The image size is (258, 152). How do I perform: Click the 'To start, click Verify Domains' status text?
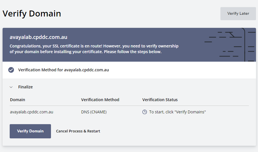click(x=177, y=112)
